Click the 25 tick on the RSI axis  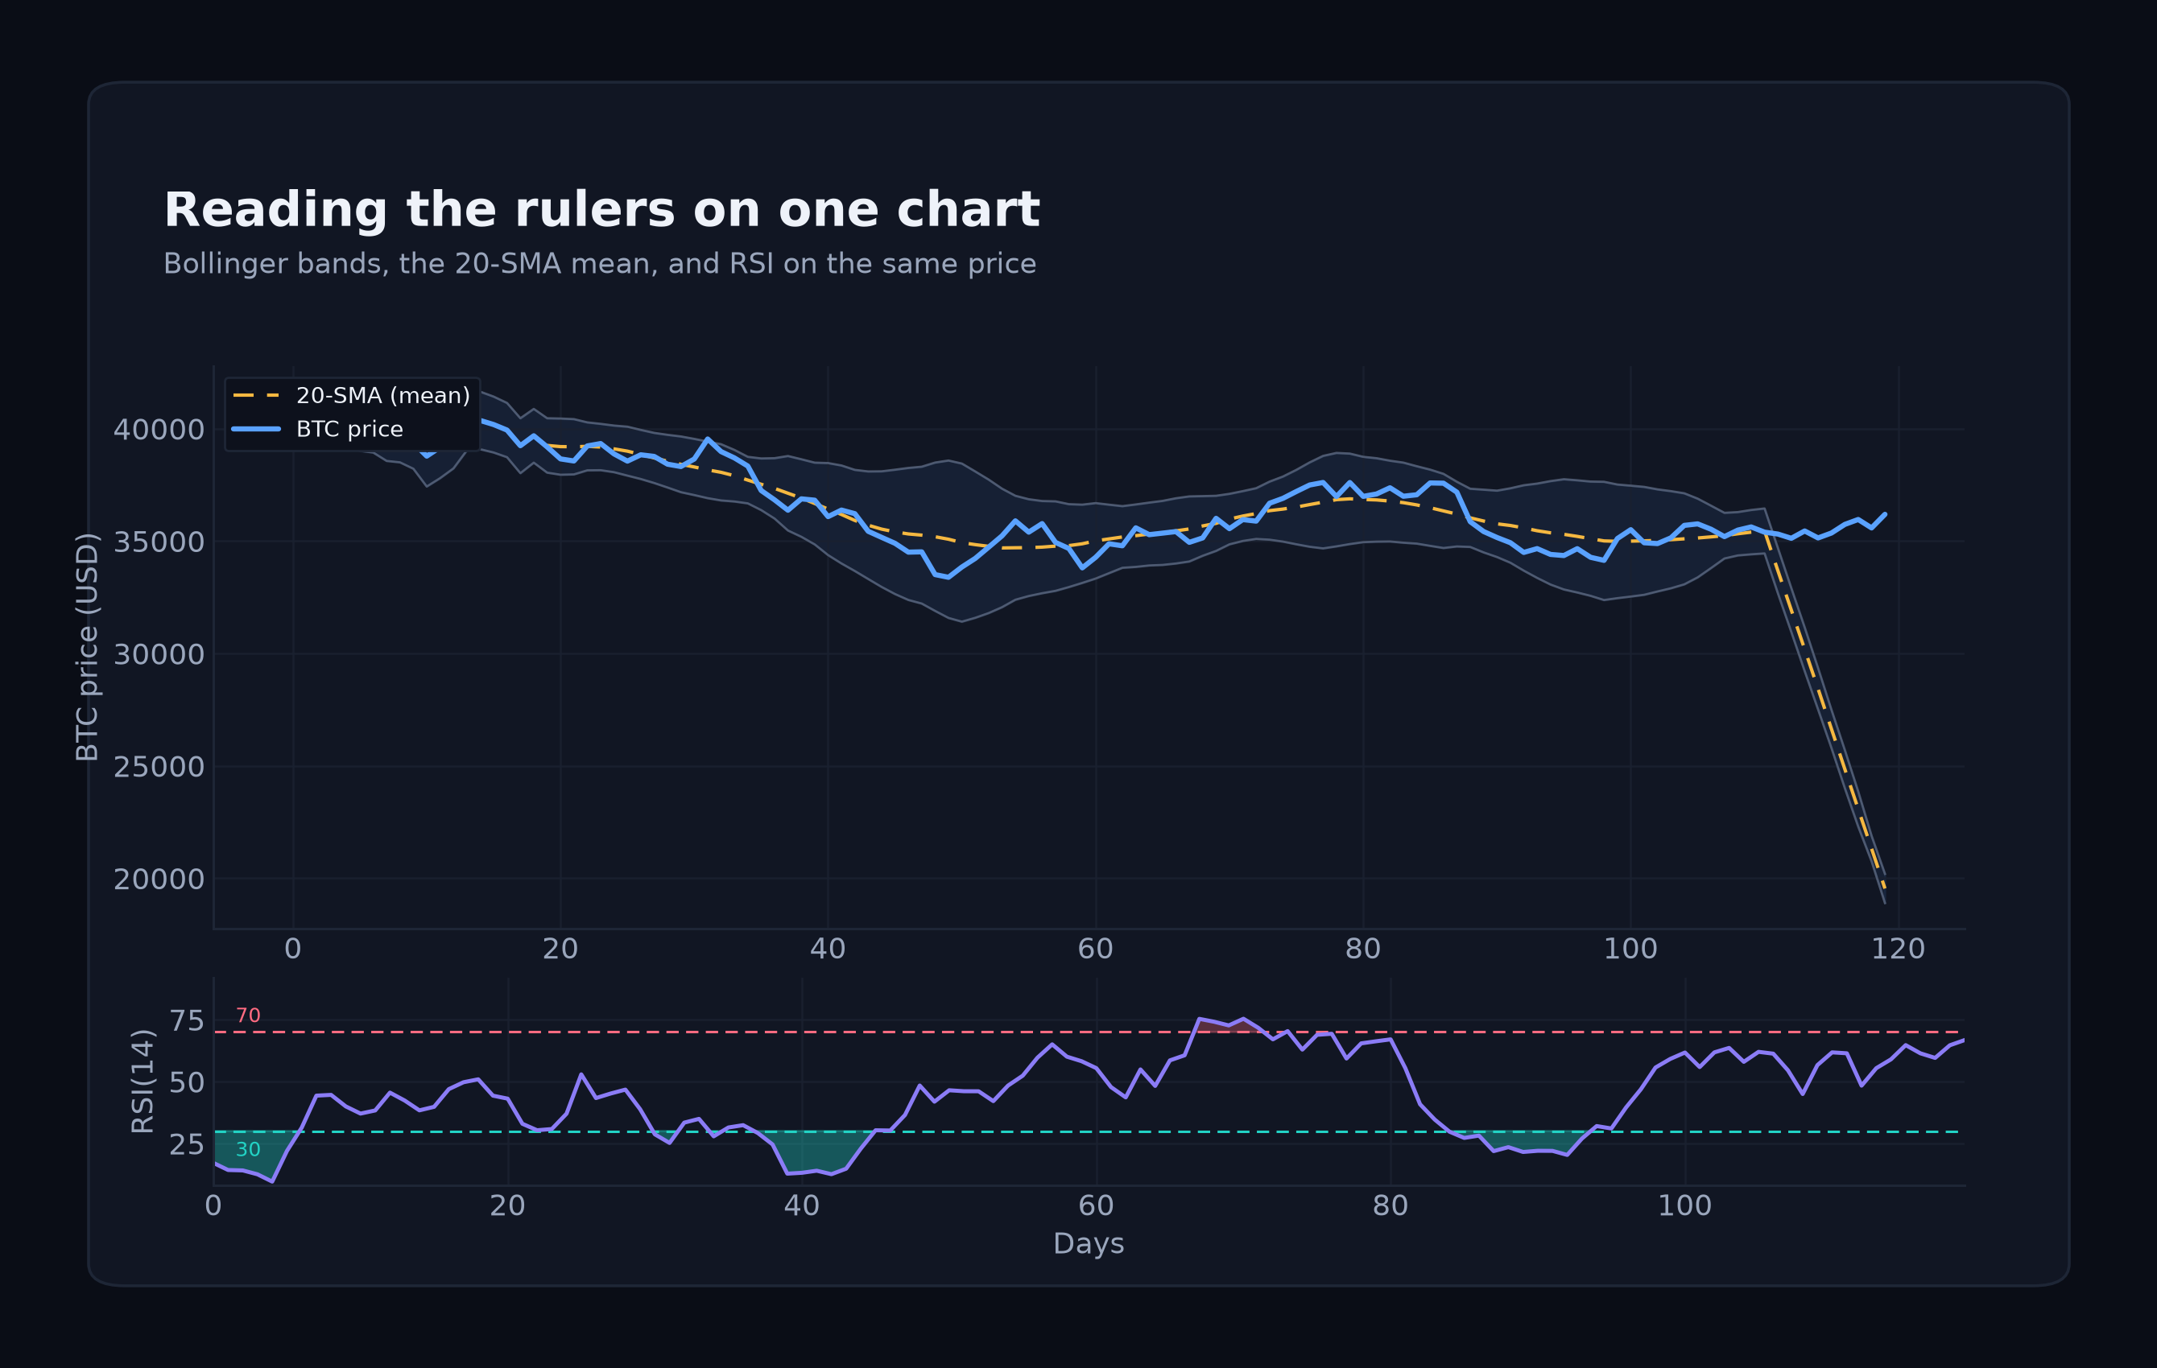click(x=186, y=1144)
